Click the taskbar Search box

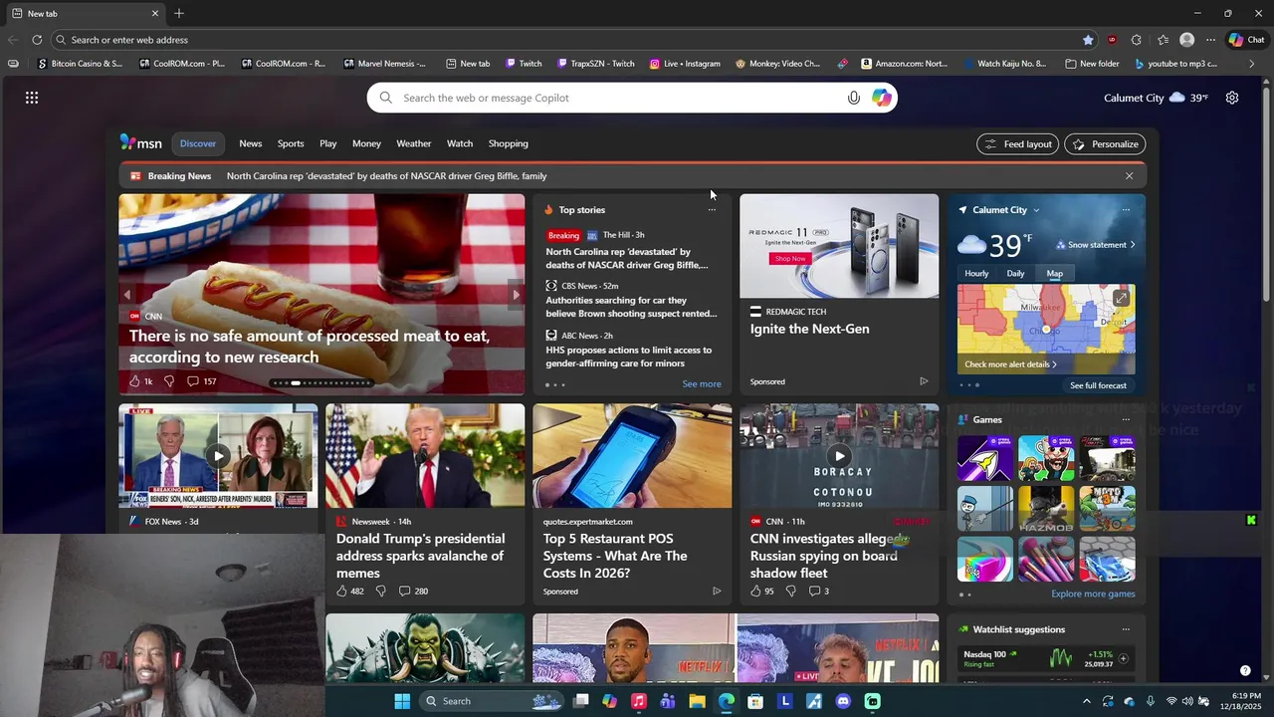tap(491, 701)
